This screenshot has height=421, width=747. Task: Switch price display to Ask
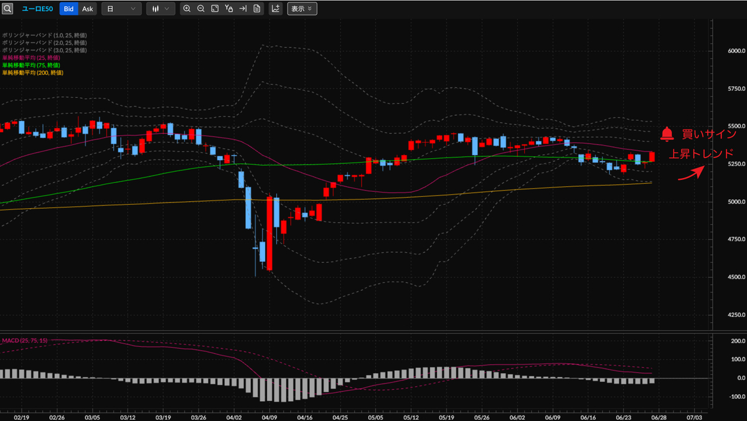click(x=87, y=9)
